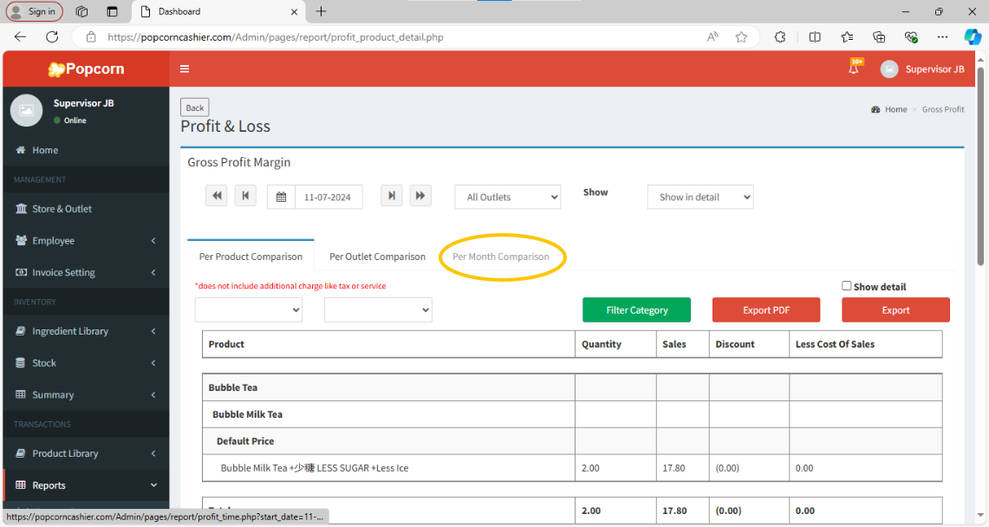Click the Product Library book icon
Image resolution: width=989 pixels, height=527 pixels.
pos(21,453)
